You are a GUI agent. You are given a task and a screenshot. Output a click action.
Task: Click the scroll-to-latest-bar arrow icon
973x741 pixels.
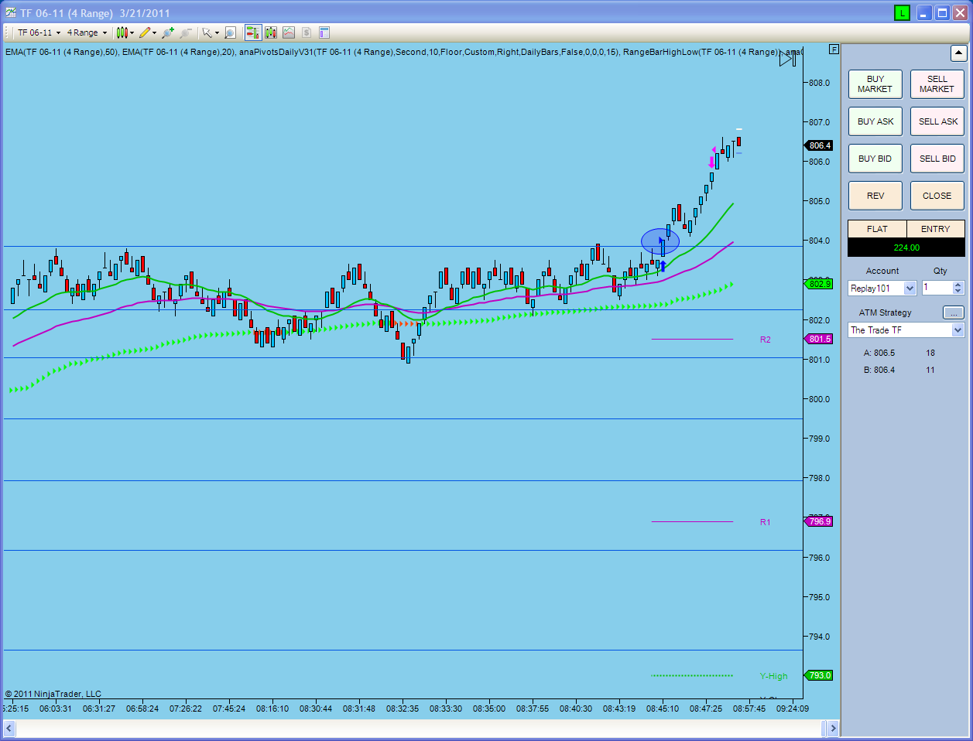[x=787, y=58]
